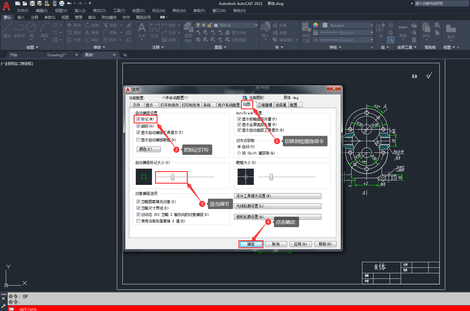Undo the last action with the Undo arrow
The height and width of the screenshot is (311, 470).
(x=69, y=3)
